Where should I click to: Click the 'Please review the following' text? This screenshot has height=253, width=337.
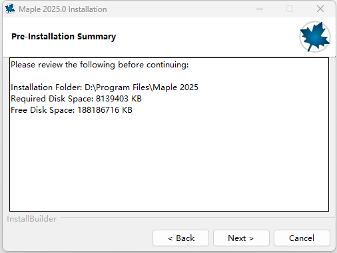[x=63, y=65]
